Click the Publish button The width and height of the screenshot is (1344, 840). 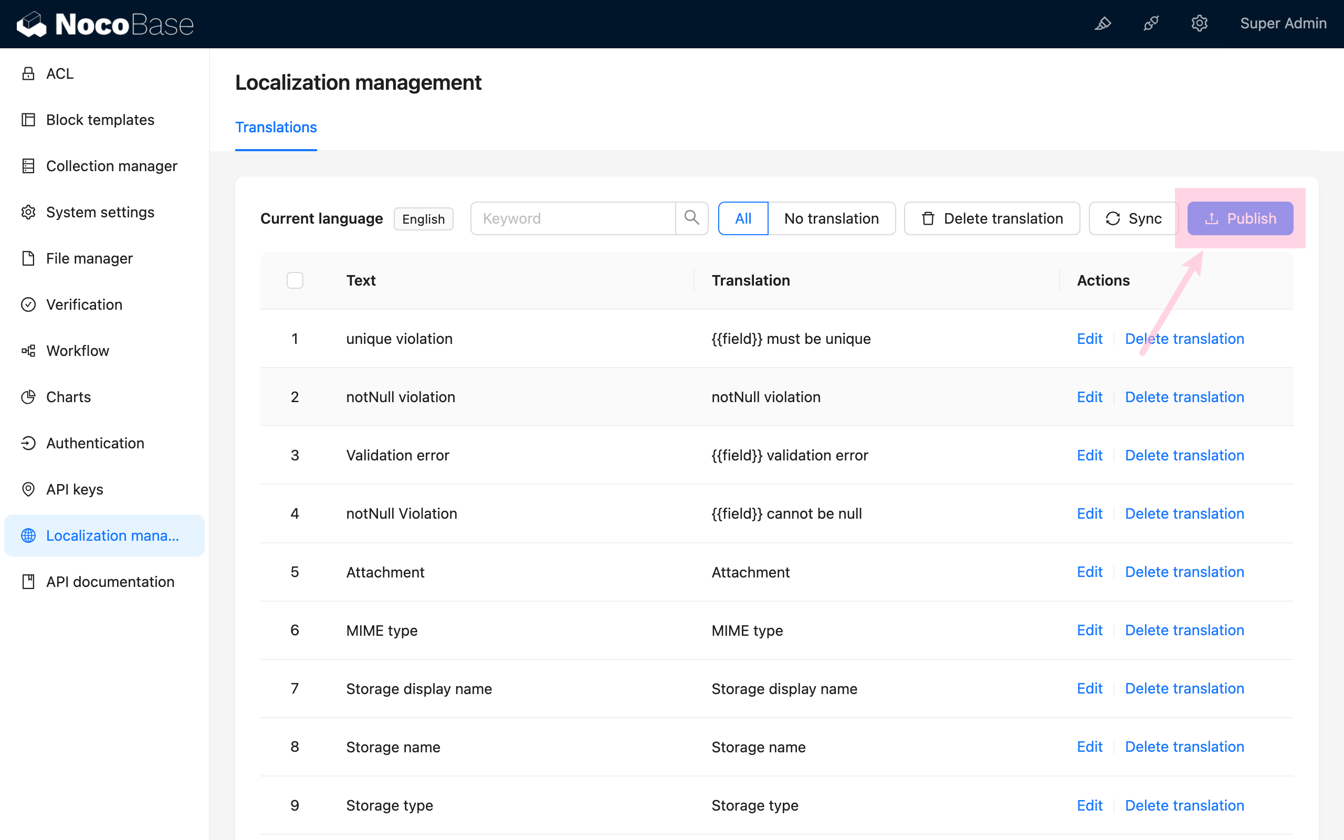pyautogui.click(x=1240, y=218)
